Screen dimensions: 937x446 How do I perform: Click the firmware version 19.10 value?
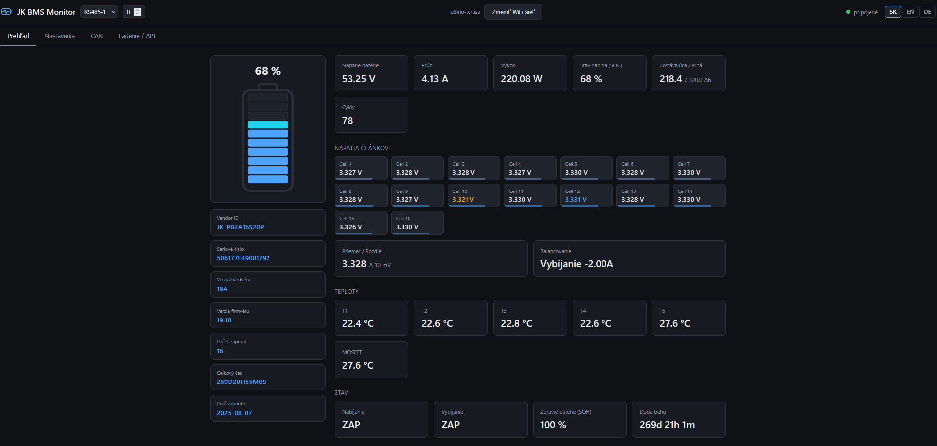(x=224, y=320)
